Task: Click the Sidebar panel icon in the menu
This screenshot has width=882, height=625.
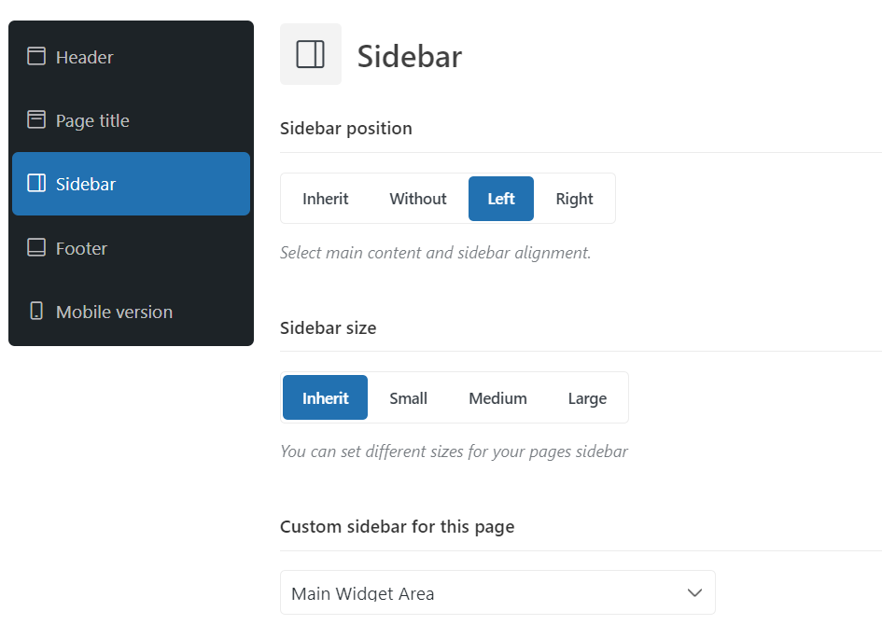Action: click(x=36, y=183)
